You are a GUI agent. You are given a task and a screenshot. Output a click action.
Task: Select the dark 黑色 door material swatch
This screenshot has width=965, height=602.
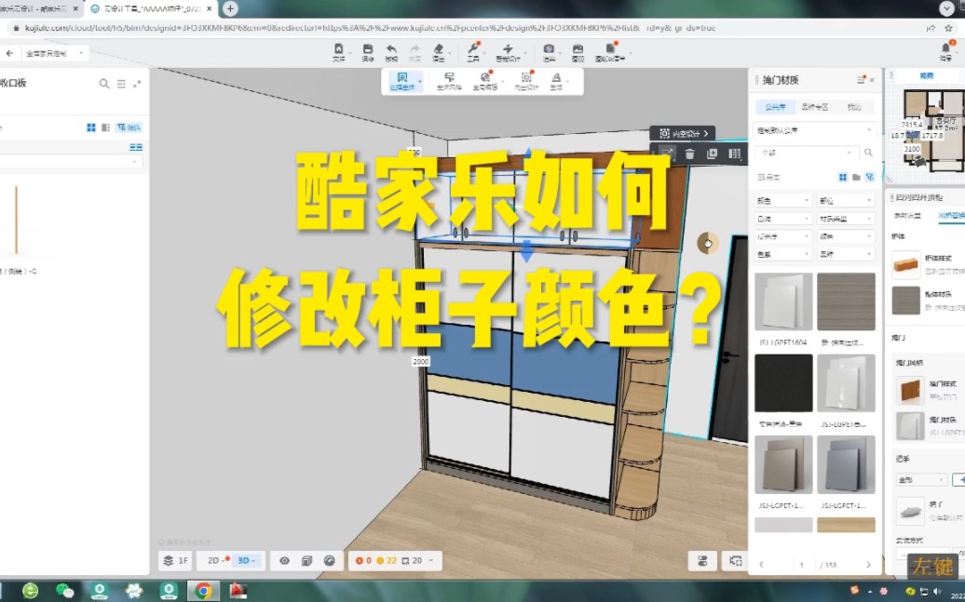[x=783, y=382]
